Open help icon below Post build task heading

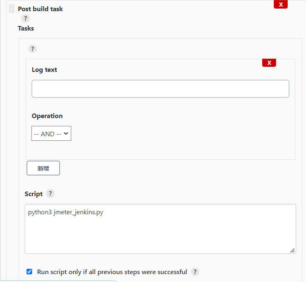26,19
